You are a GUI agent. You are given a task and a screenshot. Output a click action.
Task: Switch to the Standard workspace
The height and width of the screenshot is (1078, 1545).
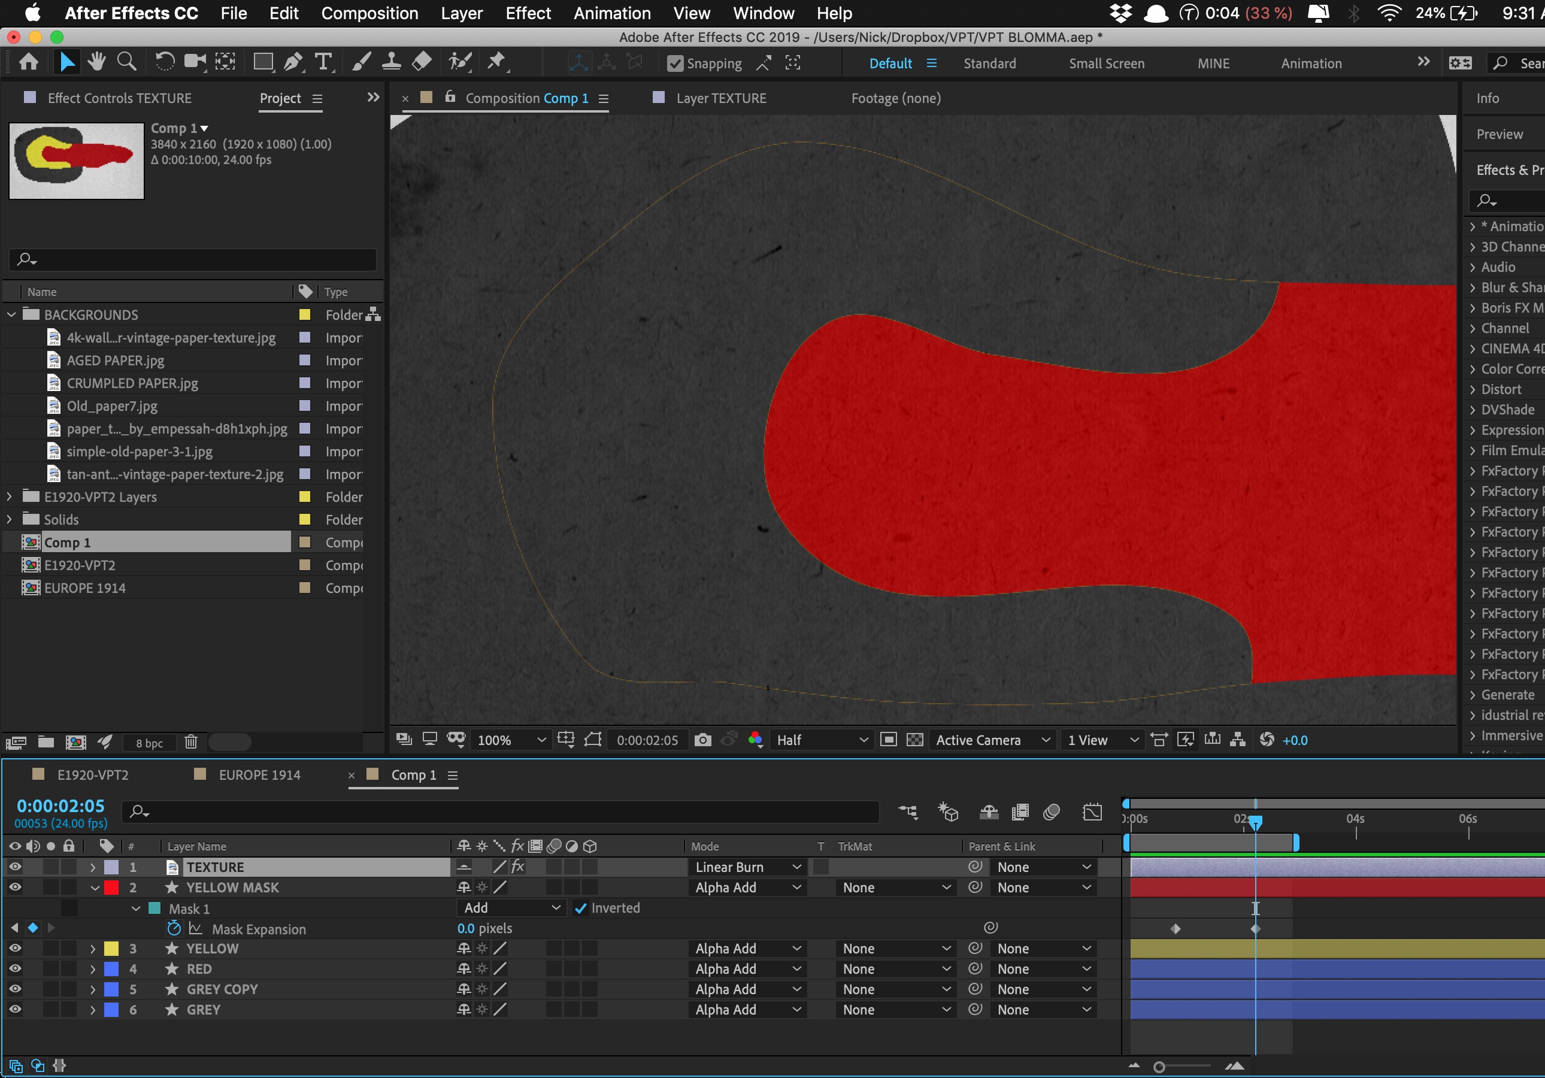coord(989,63)
